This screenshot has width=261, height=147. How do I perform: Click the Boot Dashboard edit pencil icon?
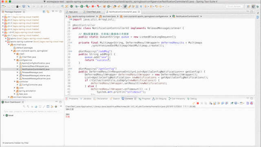(x=44, y=107)
